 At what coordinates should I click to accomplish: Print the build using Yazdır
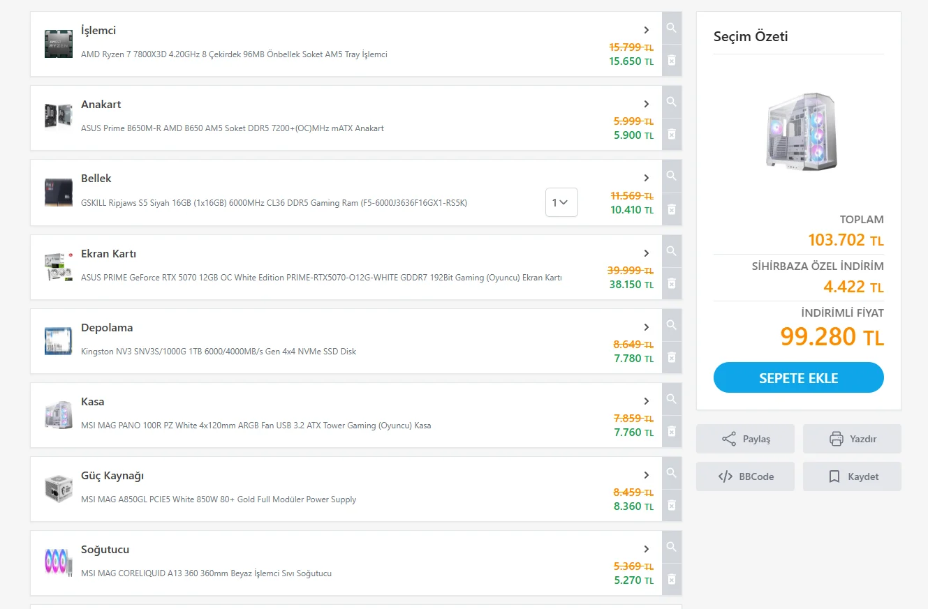(x=852, y=439)
